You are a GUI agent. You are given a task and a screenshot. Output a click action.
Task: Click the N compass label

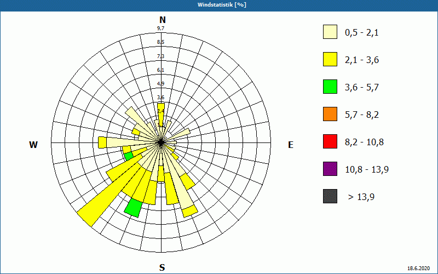point(162,20)
